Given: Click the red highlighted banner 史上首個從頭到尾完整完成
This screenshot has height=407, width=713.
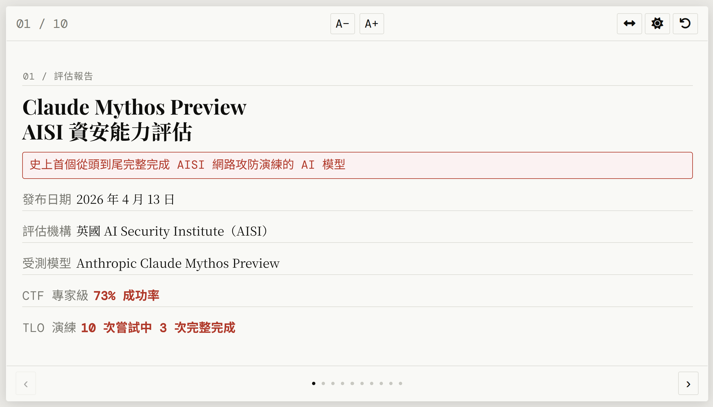Looking at the screenshot, I should pyautogui.click(x=357, y=165).
